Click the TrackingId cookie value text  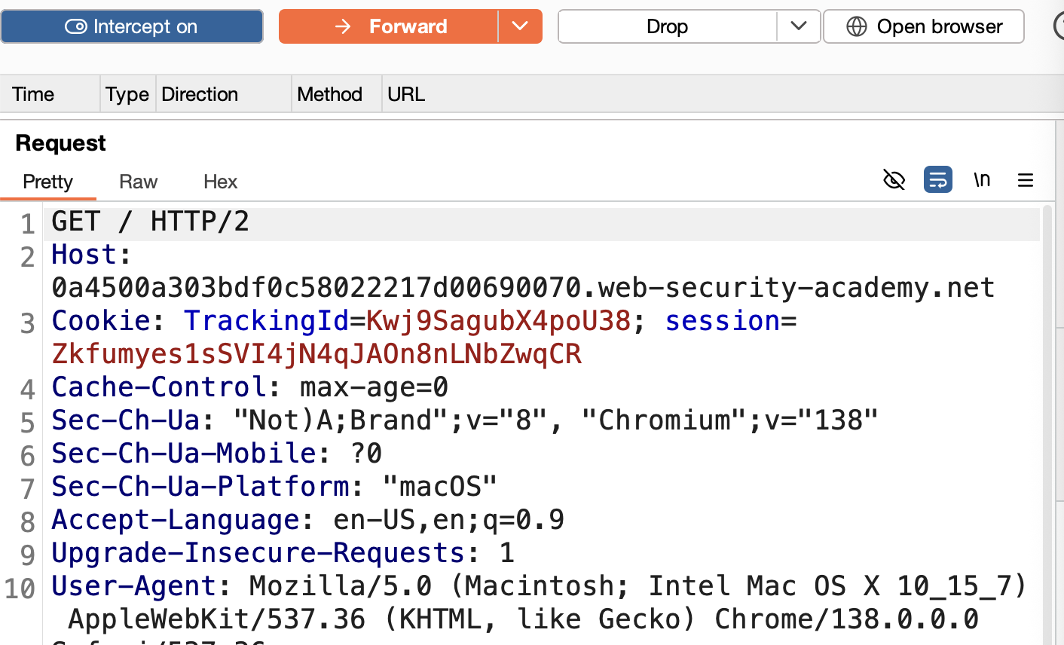coord(498,321)
